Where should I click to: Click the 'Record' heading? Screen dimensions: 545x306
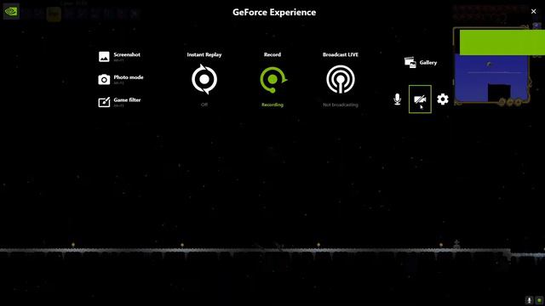pos(272,54)
